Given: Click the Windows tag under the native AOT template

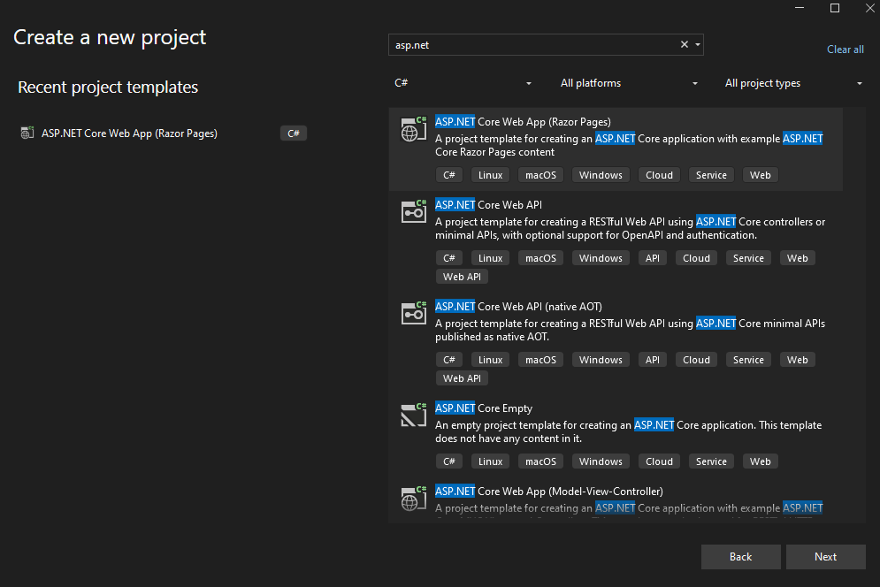Looking at the screenshot, I should coord(601,360).
